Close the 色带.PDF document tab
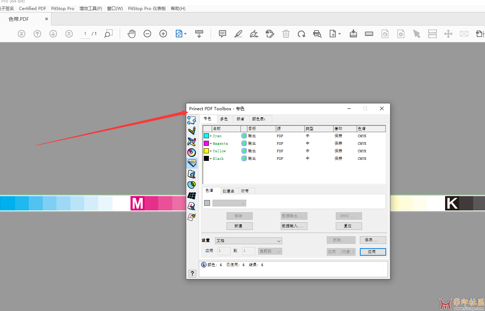485x311 pixels. coord(46,19)
